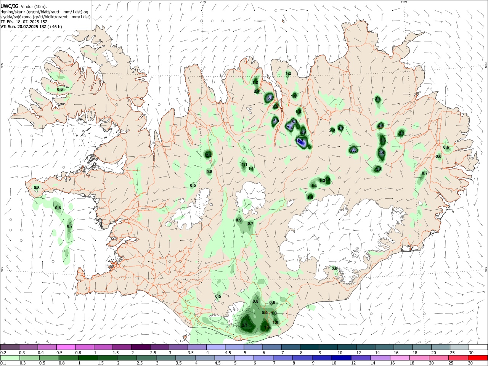Click the '30' label on the snow scale

point(471,353)
